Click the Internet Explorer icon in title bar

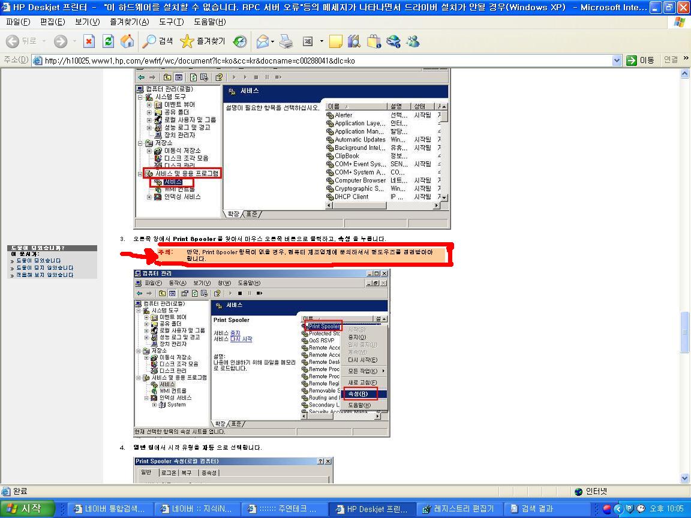[6, 7]
